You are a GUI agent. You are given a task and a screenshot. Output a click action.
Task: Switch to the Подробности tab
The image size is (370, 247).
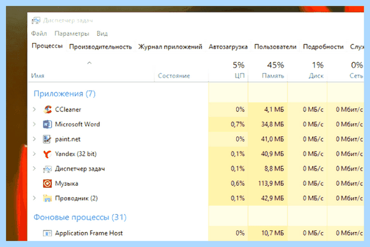click(323, 47)
